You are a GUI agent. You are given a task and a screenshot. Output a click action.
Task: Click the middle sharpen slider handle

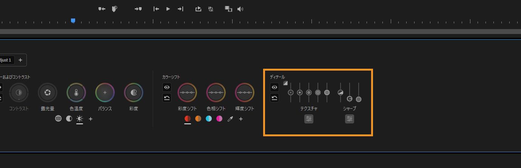pyautogui.click(x=350, y=99)
